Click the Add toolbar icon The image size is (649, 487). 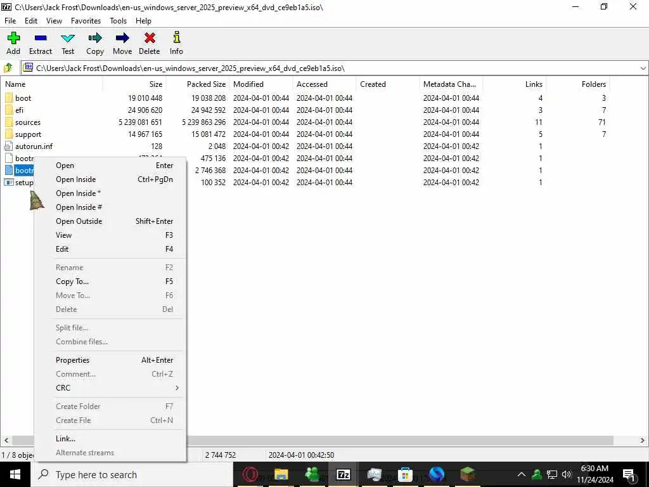pyautogui.click(x=13, y=38)
